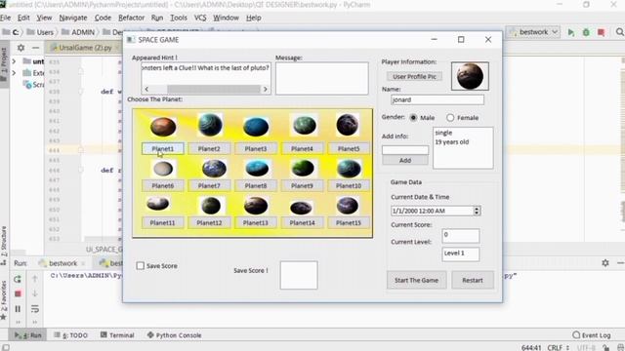
Task: Select the Planet2 button
Action: click(209, 148)
